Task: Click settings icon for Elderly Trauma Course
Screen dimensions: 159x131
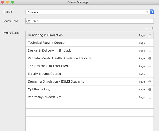Action: [x=149, y=74]
